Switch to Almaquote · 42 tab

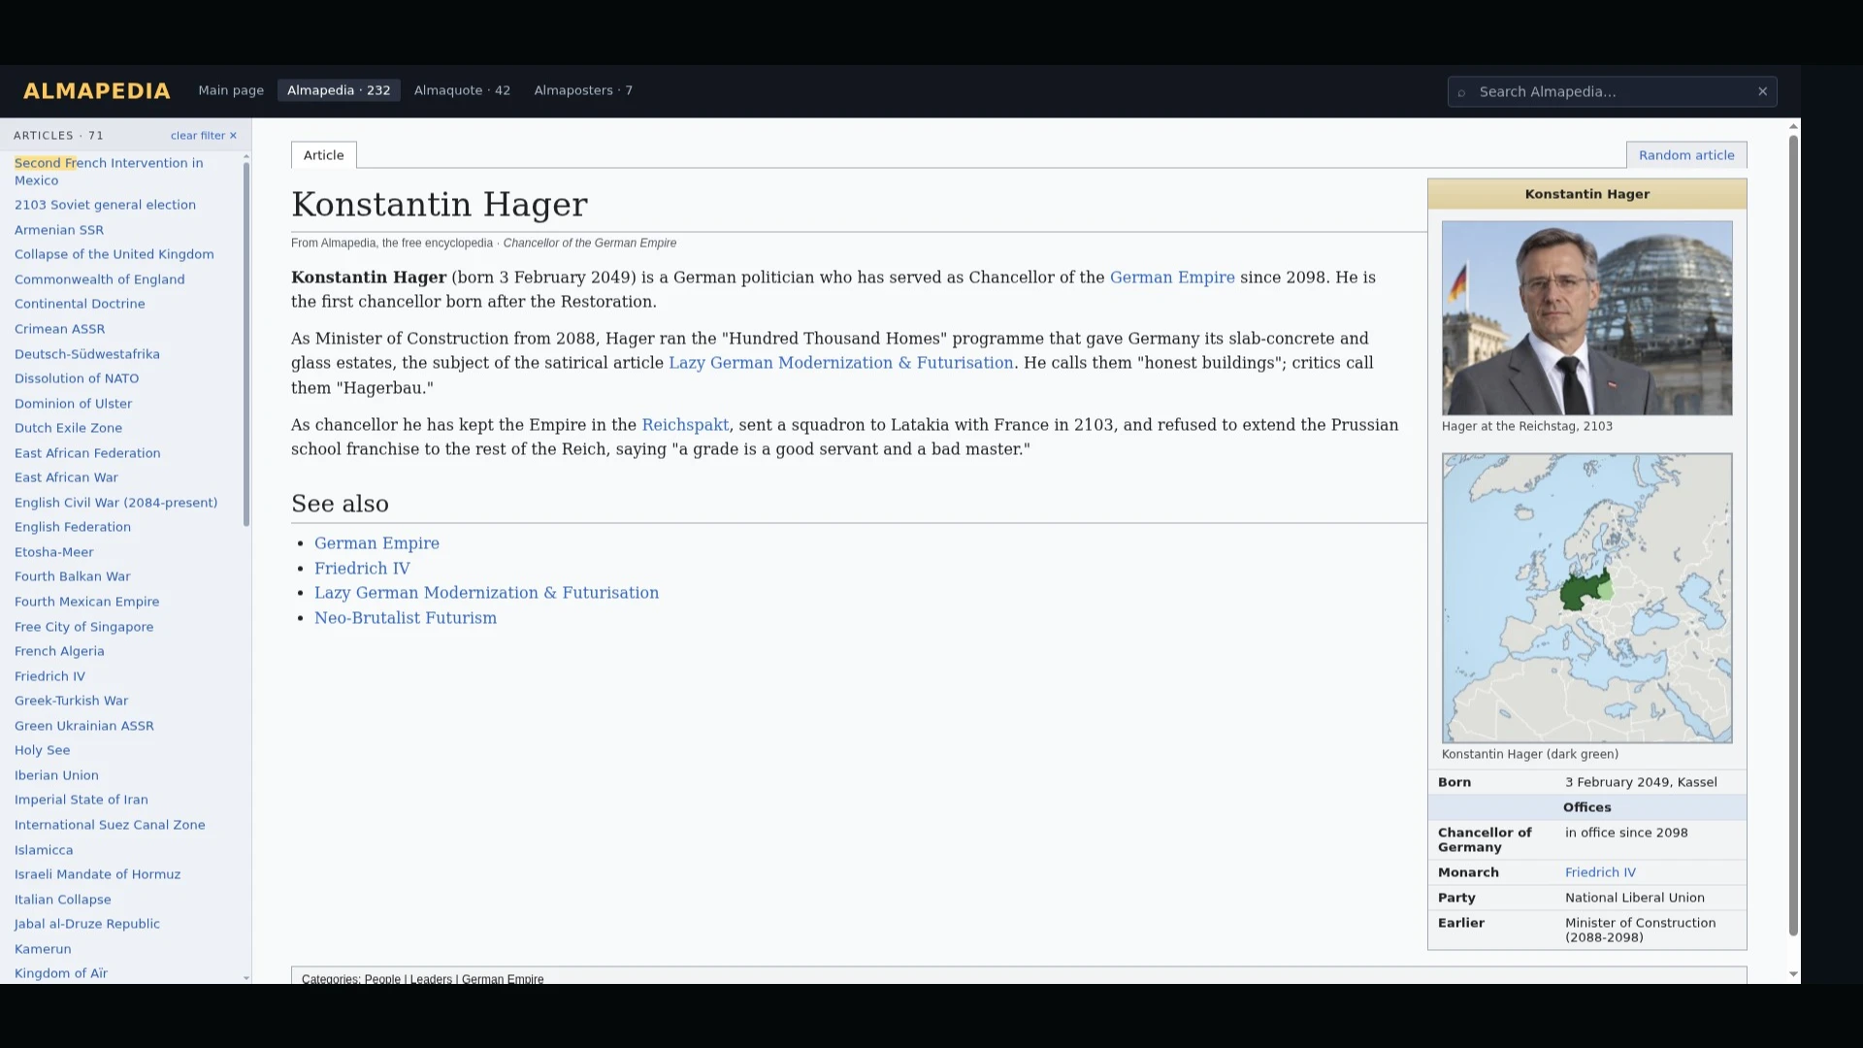click(x=462, y=90)
